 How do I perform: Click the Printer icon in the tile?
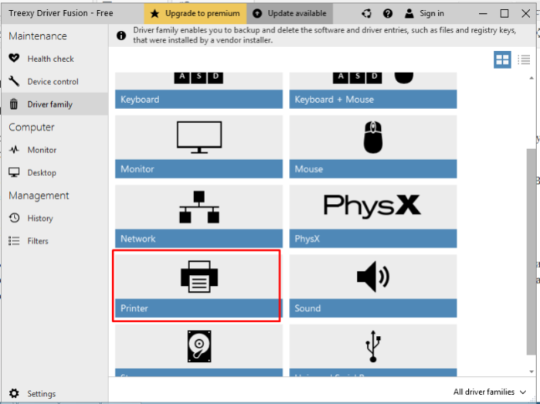point(199,277)
